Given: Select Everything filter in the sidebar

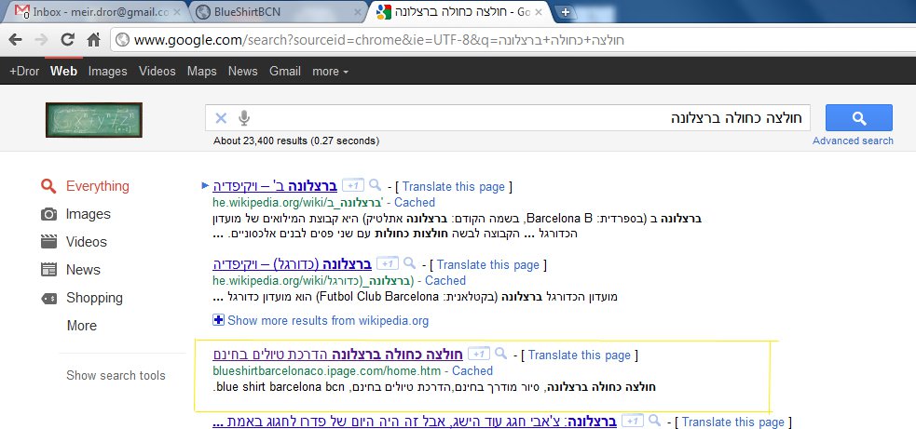Looking at the screenshot, I should (98, 186).
